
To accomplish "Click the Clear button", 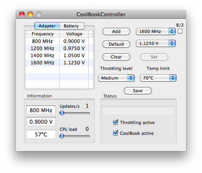I will coord(116,57).
